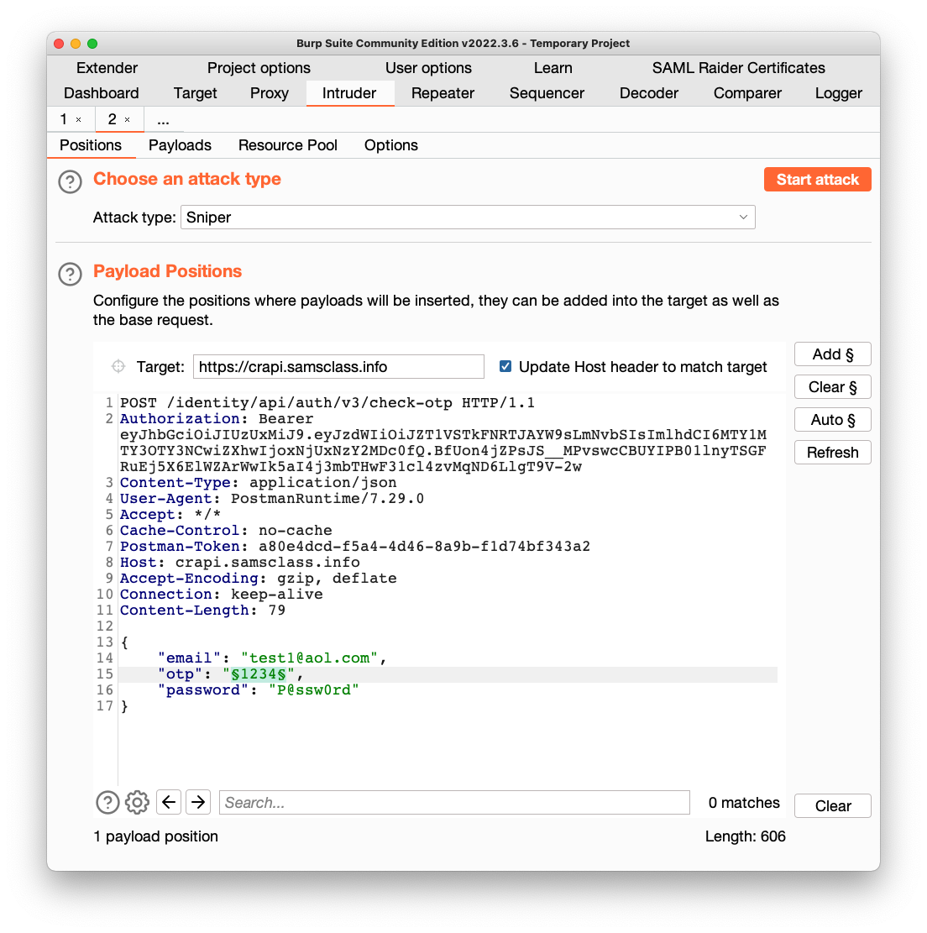The width and height of the screenshot is (927, 933).
Task: Click the POST check-otp request line
Action: pos(327,403)
